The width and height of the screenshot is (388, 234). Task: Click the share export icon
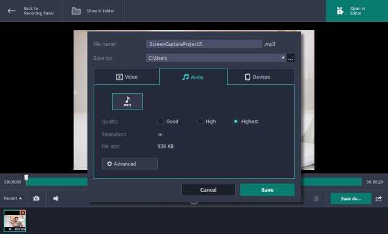[379, 199]
